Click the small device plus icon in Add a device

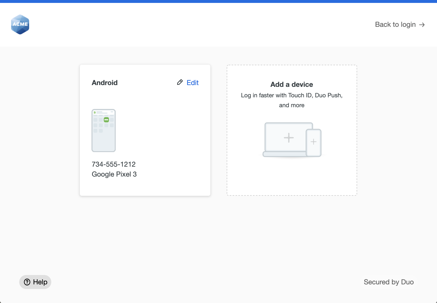[x=313, y=142]
